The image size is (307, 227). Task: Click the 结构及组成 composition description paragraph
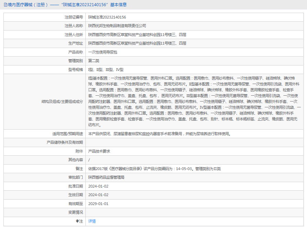pyautogui.click(x=194, y=101)
